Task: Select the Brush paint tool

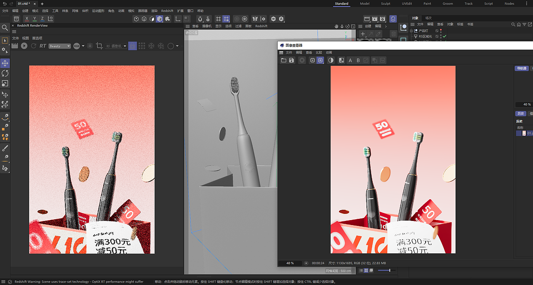Action: [5, 148]
